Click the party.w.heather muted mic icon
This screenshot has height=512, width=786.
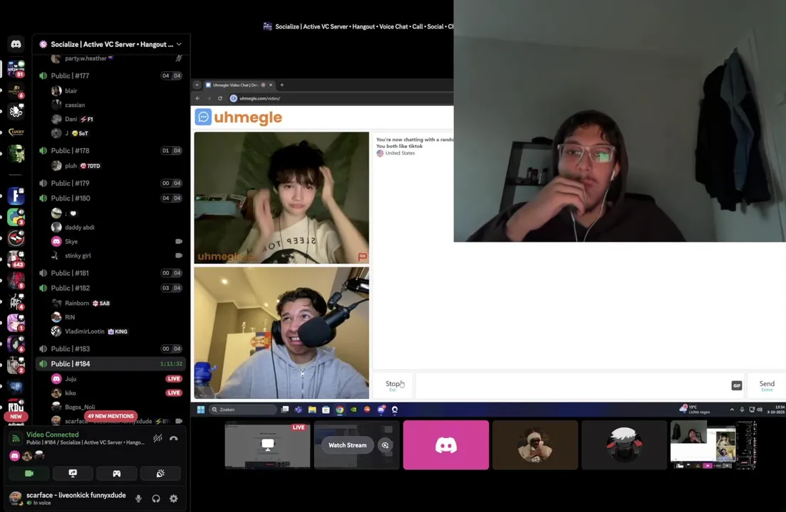[x=178, y=58]
